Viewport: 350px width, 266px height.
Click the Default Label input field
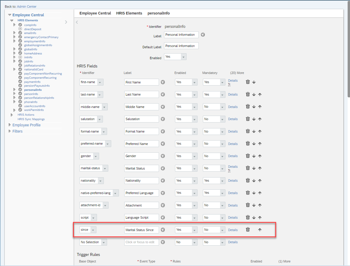[181, 46]
